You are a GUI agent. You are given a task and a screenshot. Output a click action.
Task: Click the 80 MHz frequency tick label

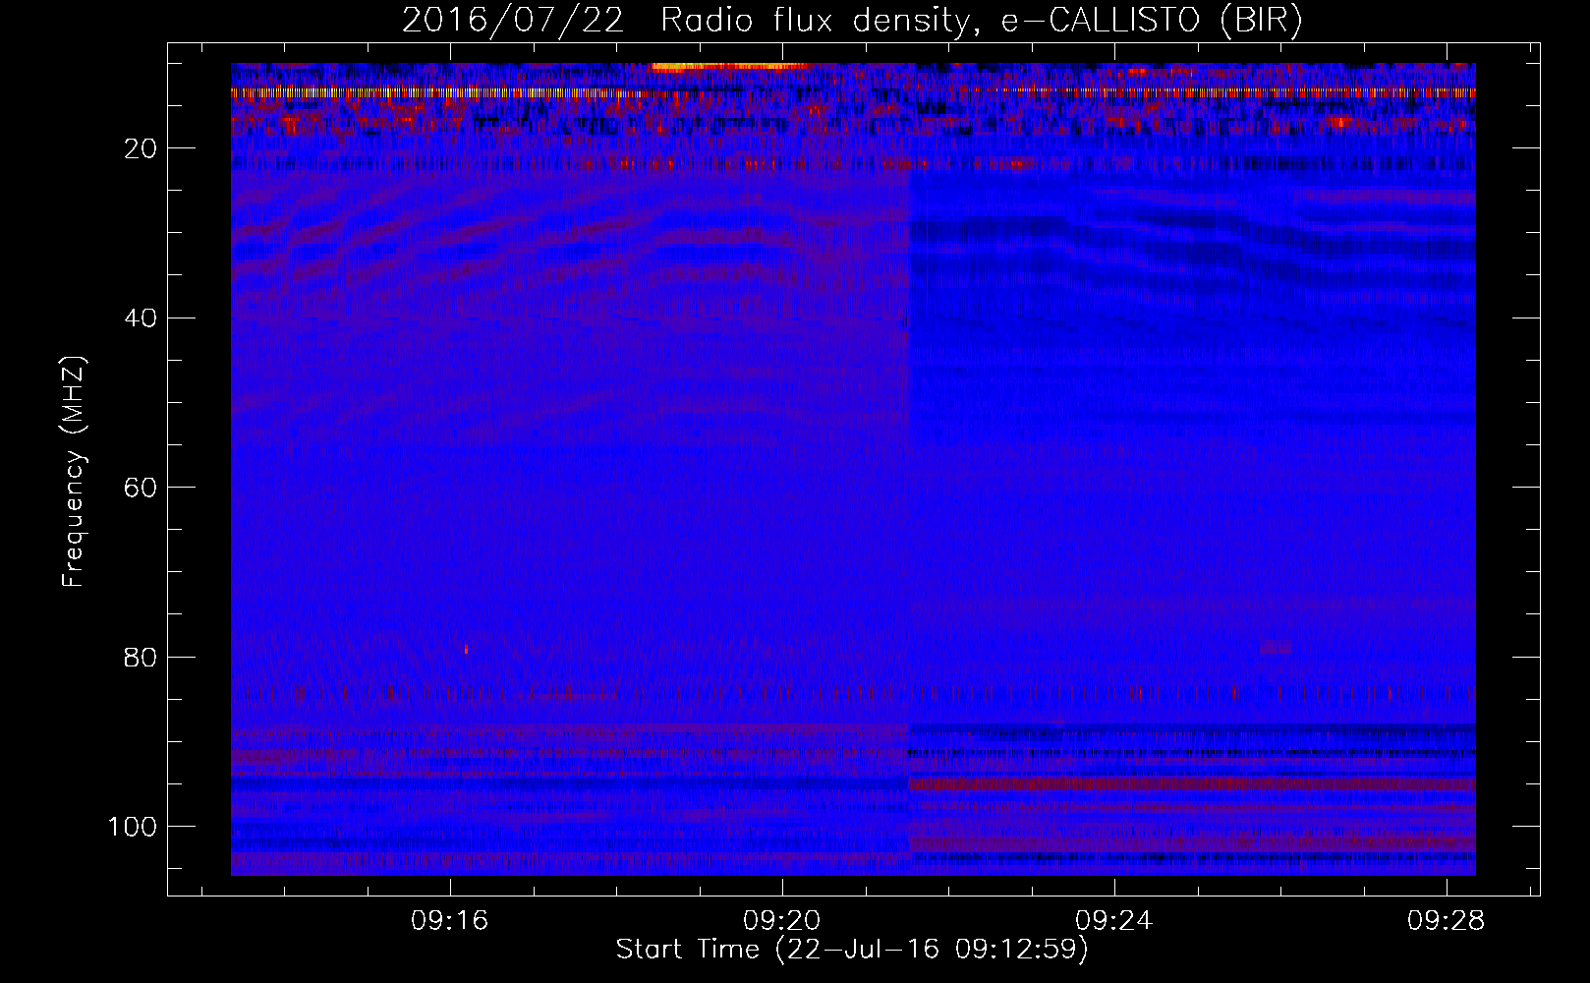(x=142, y=658)
